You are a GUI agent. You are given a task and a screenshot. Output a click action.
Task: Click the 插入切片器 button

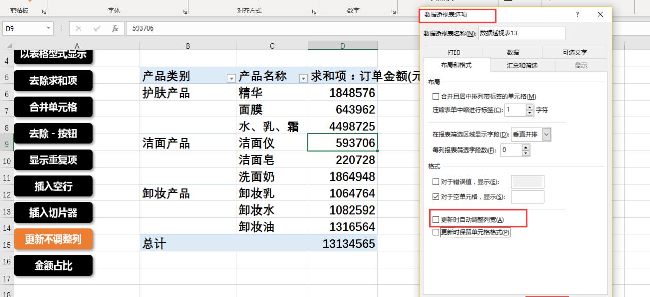[53, 213]
